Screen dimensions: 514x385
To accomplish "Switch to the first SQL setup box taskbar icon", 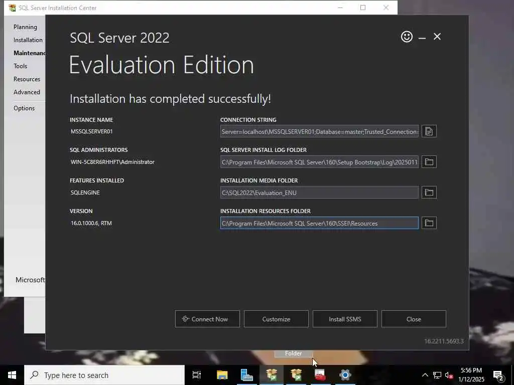I will click(272, 375).
